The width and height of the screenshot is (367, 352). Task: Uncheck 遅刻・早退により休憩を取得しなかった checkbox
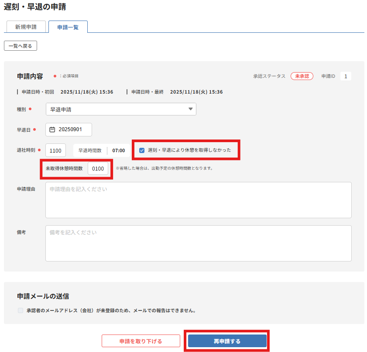pos(142,150)
